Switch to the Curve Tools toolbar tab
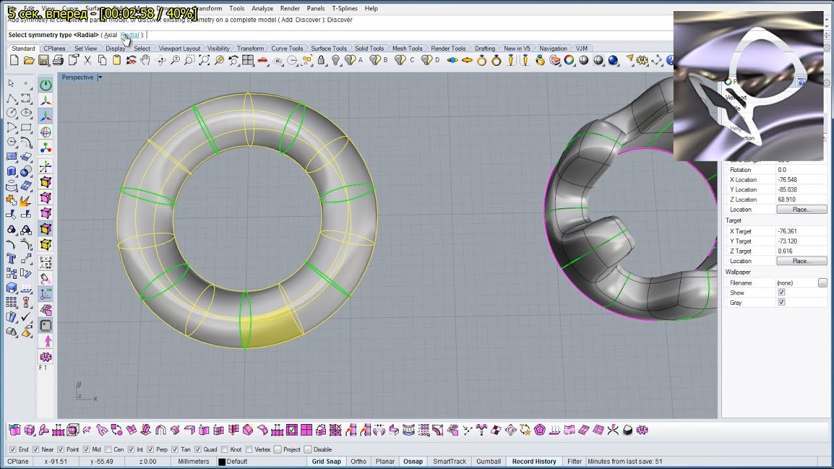 pos(287,48)
